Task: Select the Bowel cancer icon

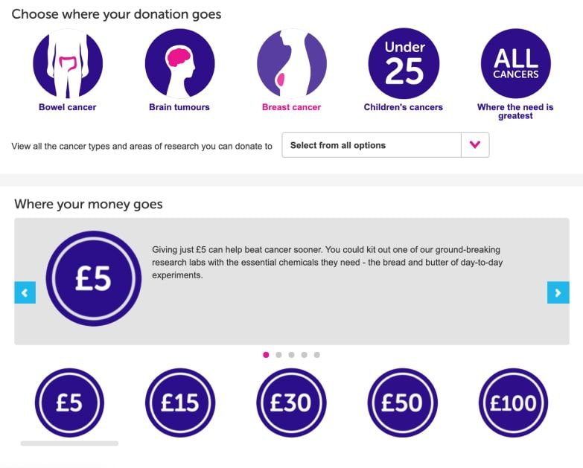Action: pyautogui.click(x=68, y=63)
